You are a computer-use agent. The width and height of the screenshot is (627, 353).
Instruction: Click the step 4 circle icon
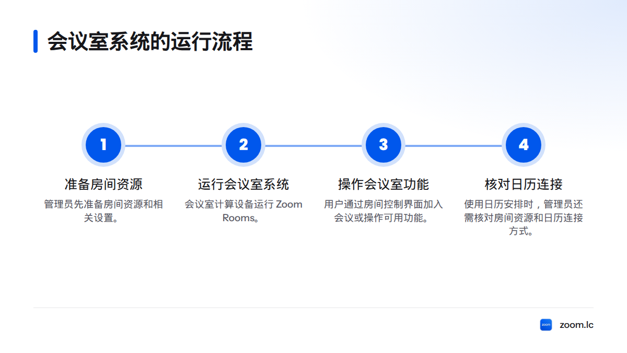(x=524, y=145)
